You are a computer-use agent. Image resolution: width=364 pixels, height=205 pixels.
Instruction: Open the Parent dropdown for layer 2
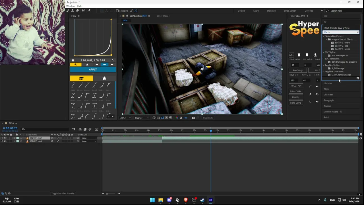point(89,141)
